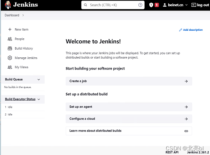This screenshot has height=155, width=210.
Task: Open the search help question icon
Action: (140, 5)
